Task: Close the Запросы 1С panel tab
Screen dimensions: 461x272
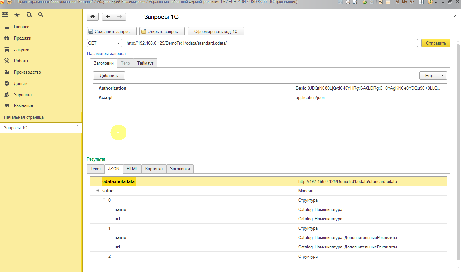Action: point(77,125)
